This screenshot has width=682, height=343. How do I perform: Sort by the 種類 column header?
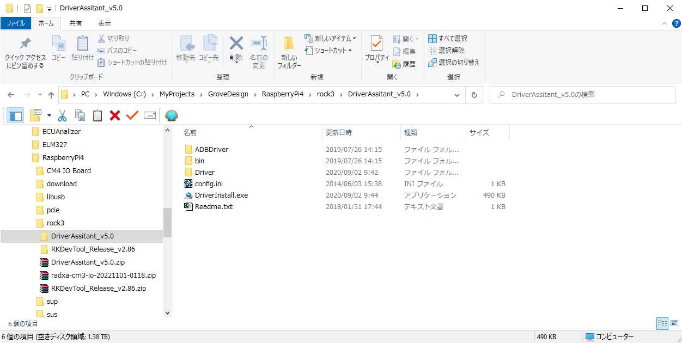point(433,133)
